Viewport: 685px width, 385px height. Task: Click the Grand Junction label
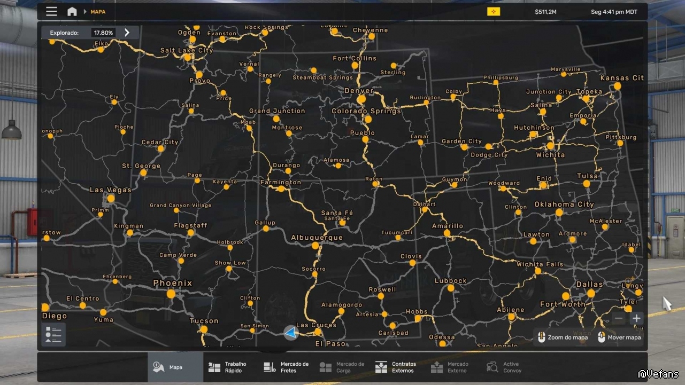[x=277, y=111]
